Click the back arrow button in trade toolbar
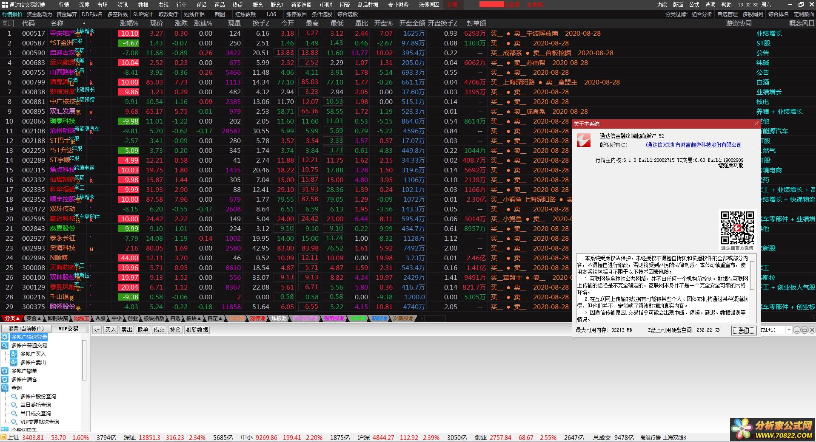Screen dimensions: 816x442 point(97,329)
